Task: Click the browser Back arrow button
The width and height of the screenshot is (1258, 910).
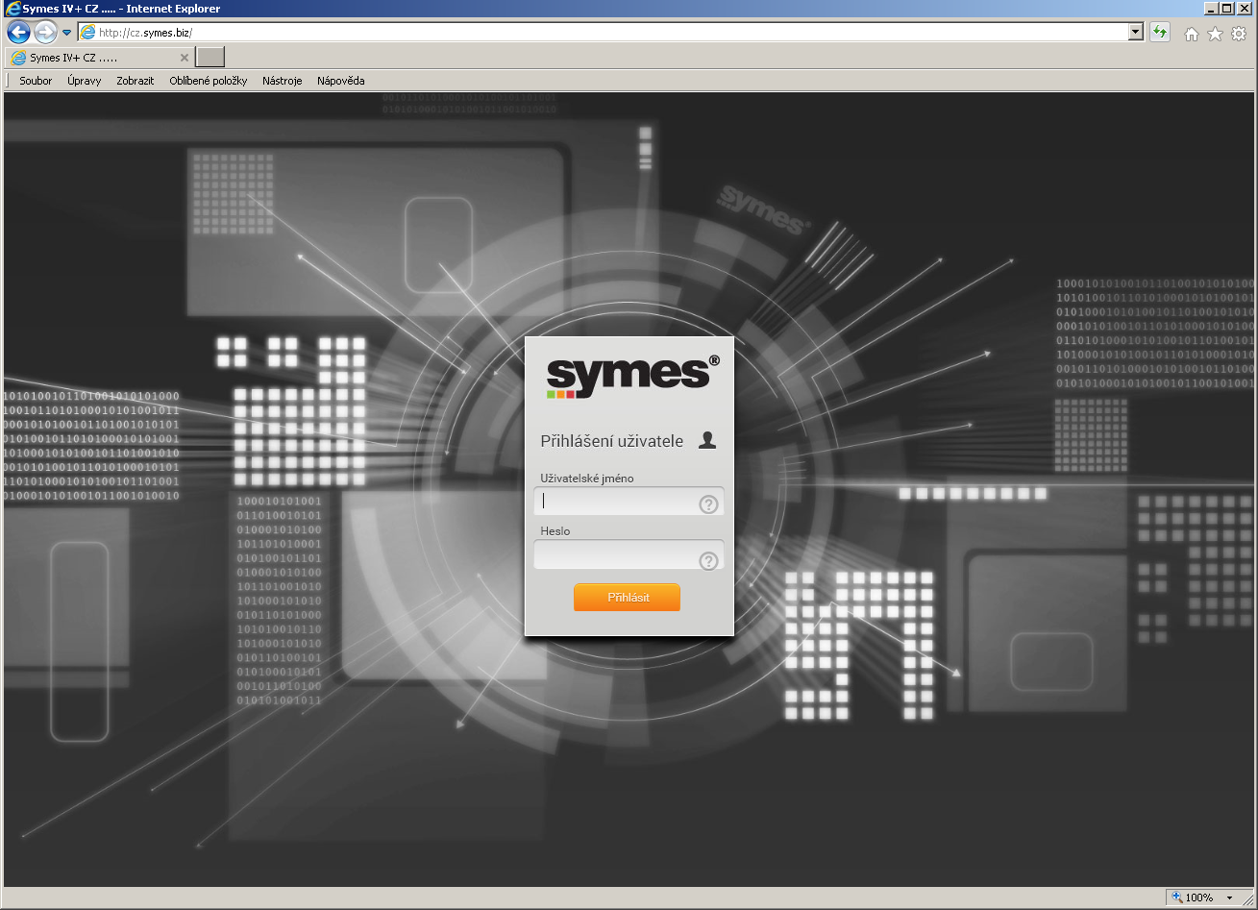Action: [18, 33]
